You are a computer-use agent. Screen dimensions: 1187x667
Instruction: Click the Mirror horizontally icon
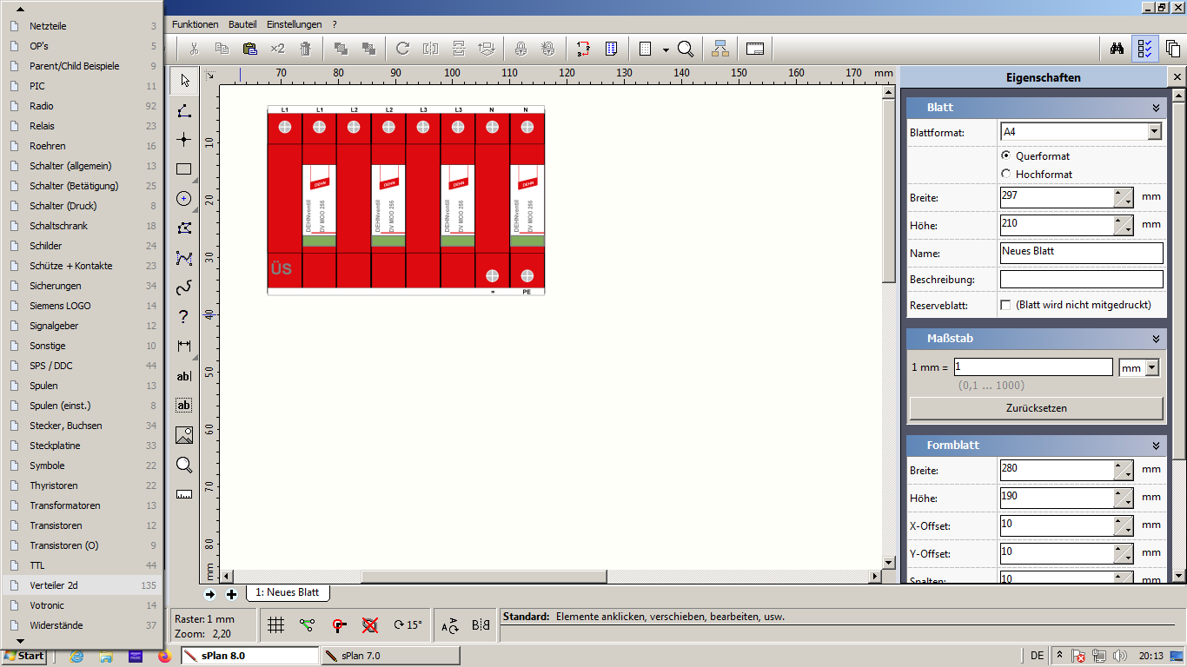[x=430, y=49]
